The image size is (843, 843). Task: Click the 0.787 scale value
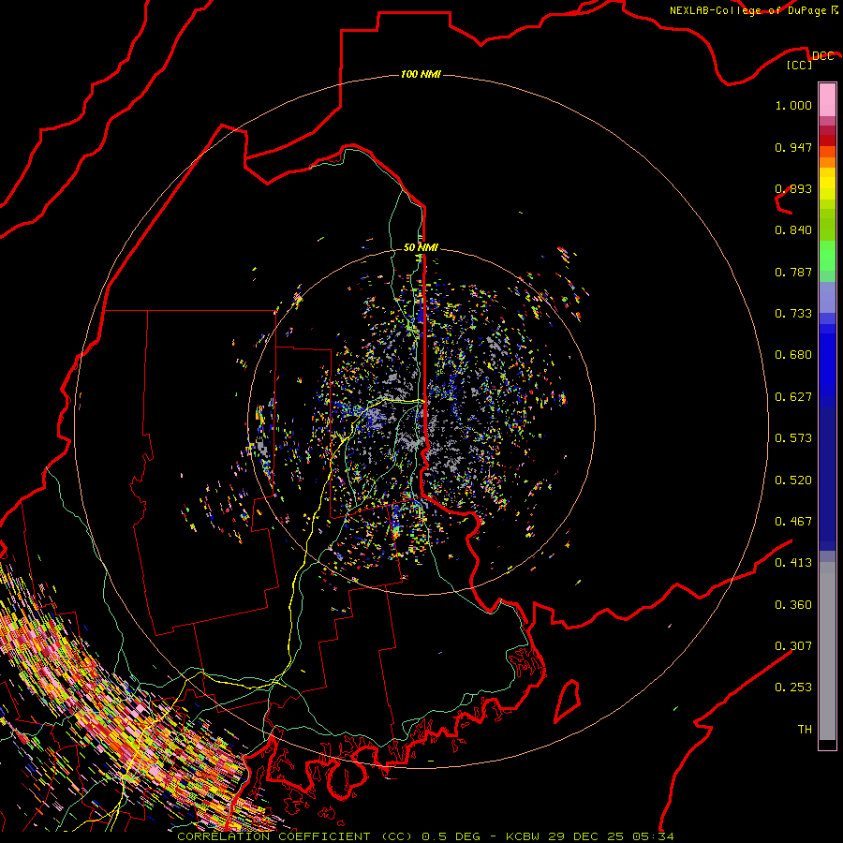click(x=793, y=272)
